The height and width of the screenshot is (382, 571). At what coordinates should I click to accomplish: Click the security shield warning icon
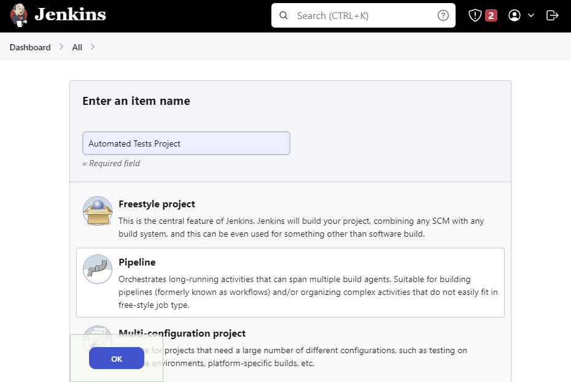pos(475,16)
